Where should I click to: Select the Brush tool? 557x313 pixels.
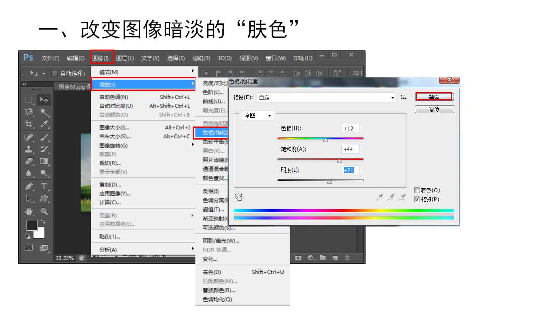coord(44,137)
